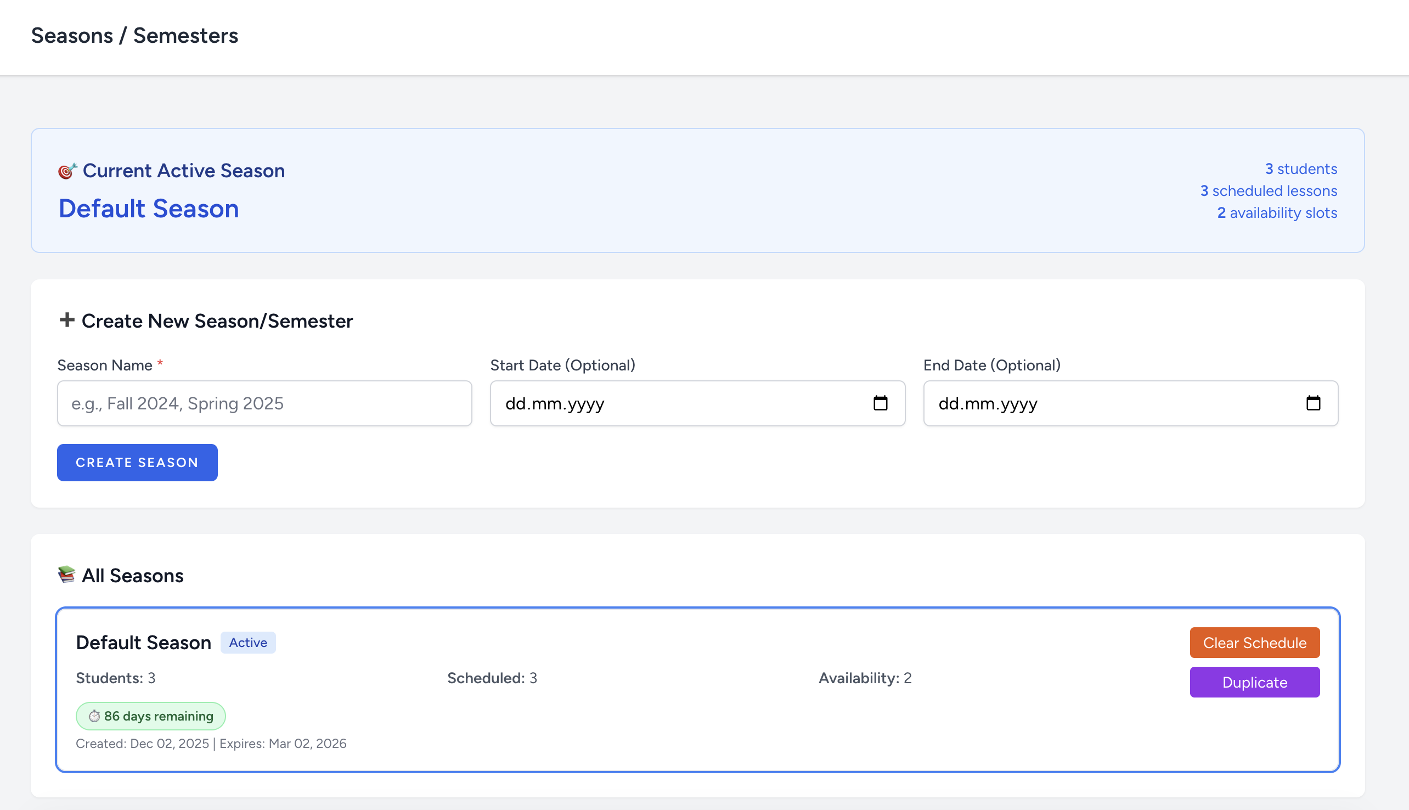Click the Seasons / Semesters page title
This screenshot has width=1409, height=810.
134,36
